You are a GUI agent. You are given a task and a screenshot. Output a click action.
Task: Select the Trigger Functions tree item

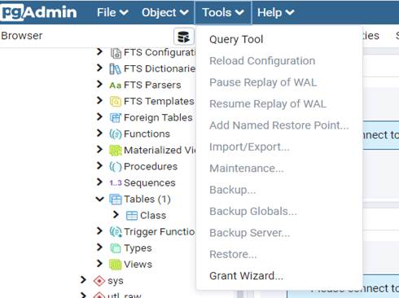tap(160, 232)
